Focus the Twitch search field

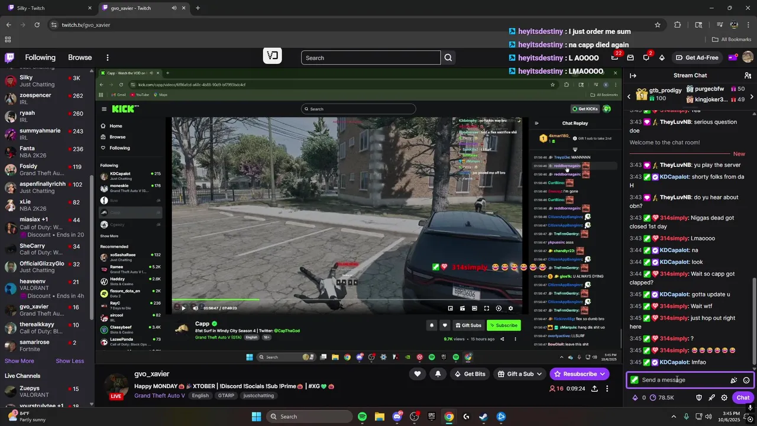click(x=371, y=58)
